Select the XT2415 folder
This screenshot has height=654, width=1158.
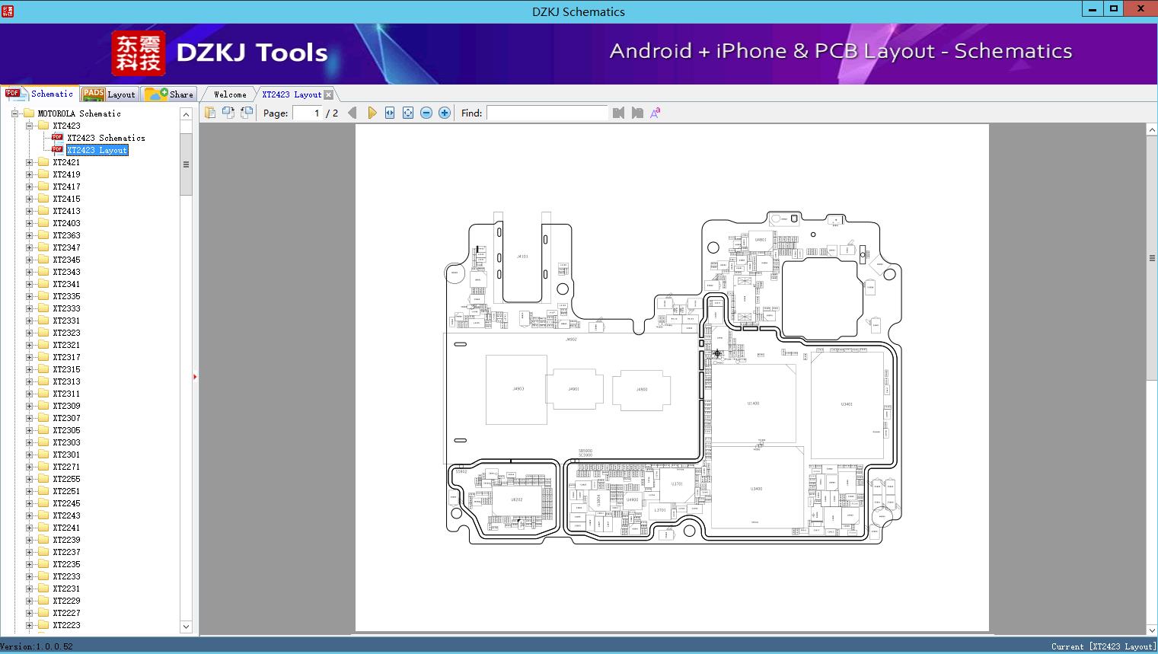[66, 199]
